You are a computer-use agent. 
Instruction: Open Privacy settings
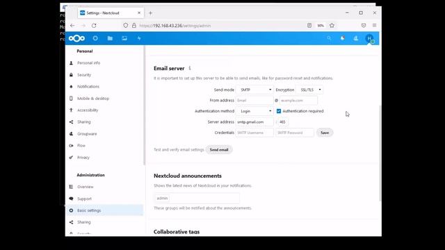coord(83,158)
